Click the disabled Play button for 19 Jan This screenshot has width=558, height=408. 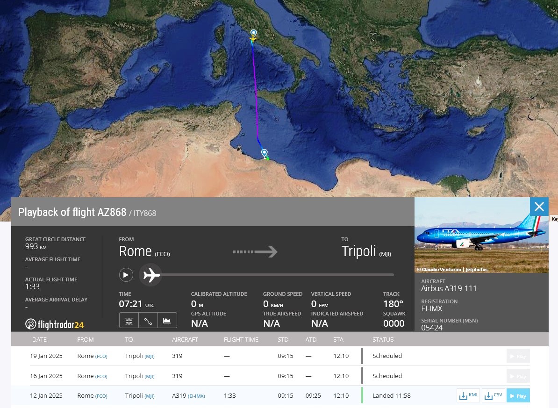518,356
